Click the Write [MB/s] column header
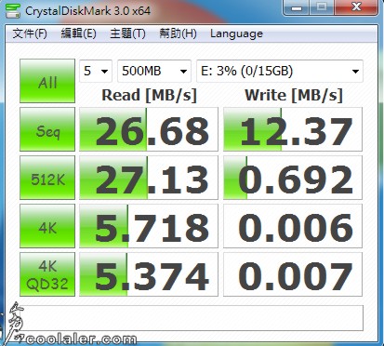This screenshot has height=346, width=384. (x=294, y=95)
